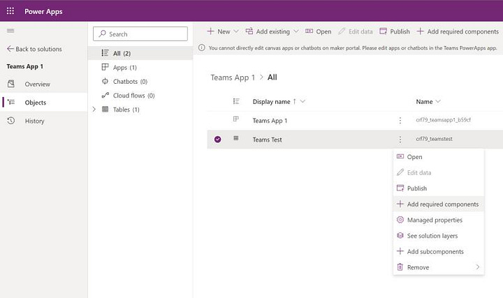The height and width of the screenshot is (298, 503).
Task: Open the Teams App 1 display name
Action: (x=270, y=121)
